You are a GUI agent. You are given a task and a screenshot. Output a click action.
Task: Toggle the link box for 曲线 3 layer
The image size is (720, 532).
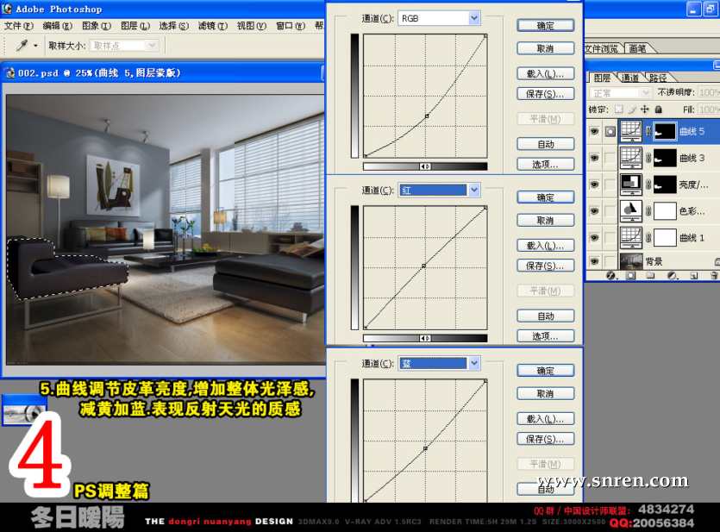tap(610, 159)
